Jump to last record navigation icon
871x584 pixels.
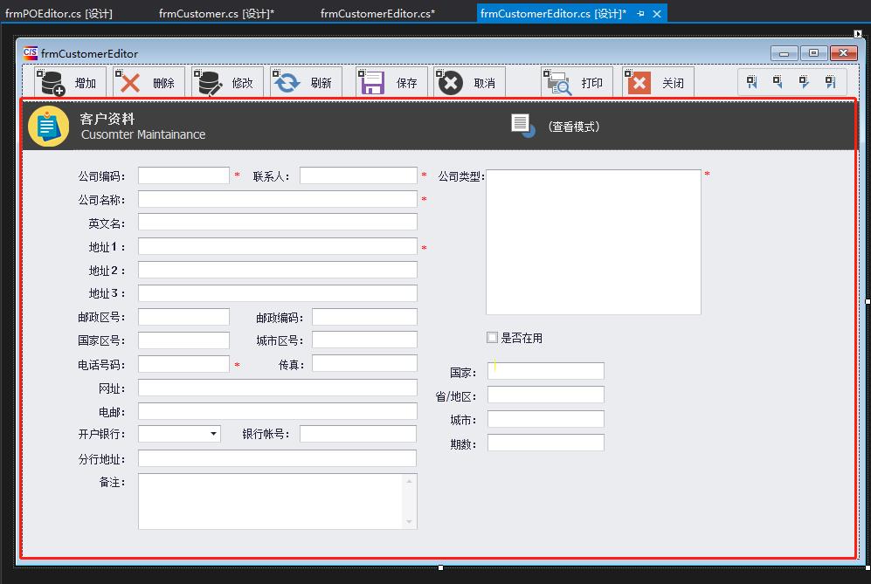828,81
